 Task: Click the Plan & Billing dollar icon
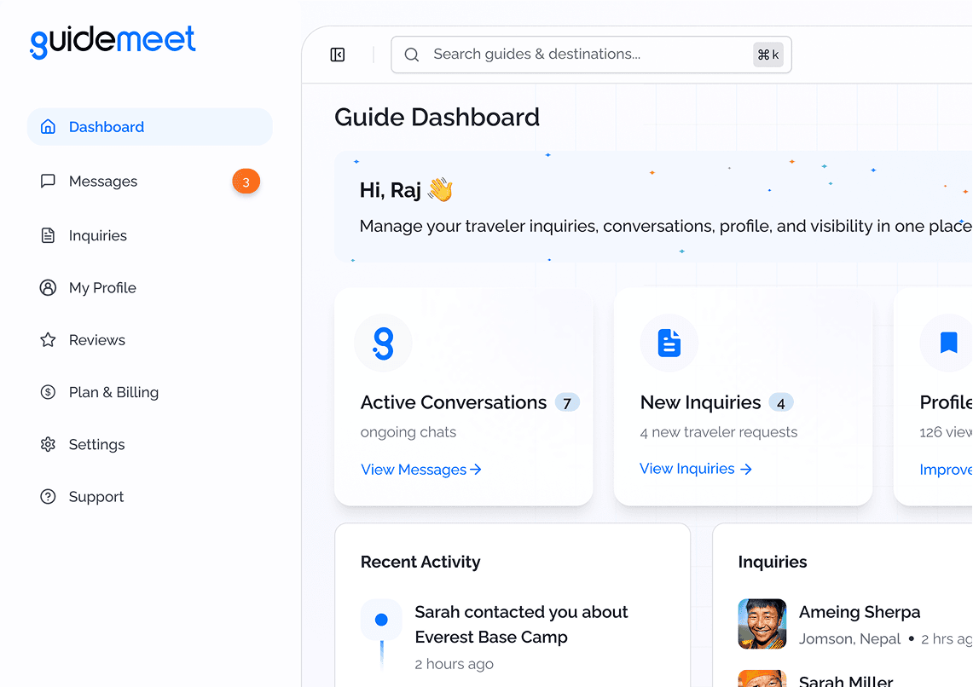click(x=48, y=392)
